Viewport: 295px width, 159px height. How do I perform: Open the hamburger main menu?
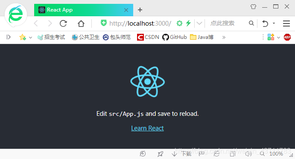click(x=286, y=24)
